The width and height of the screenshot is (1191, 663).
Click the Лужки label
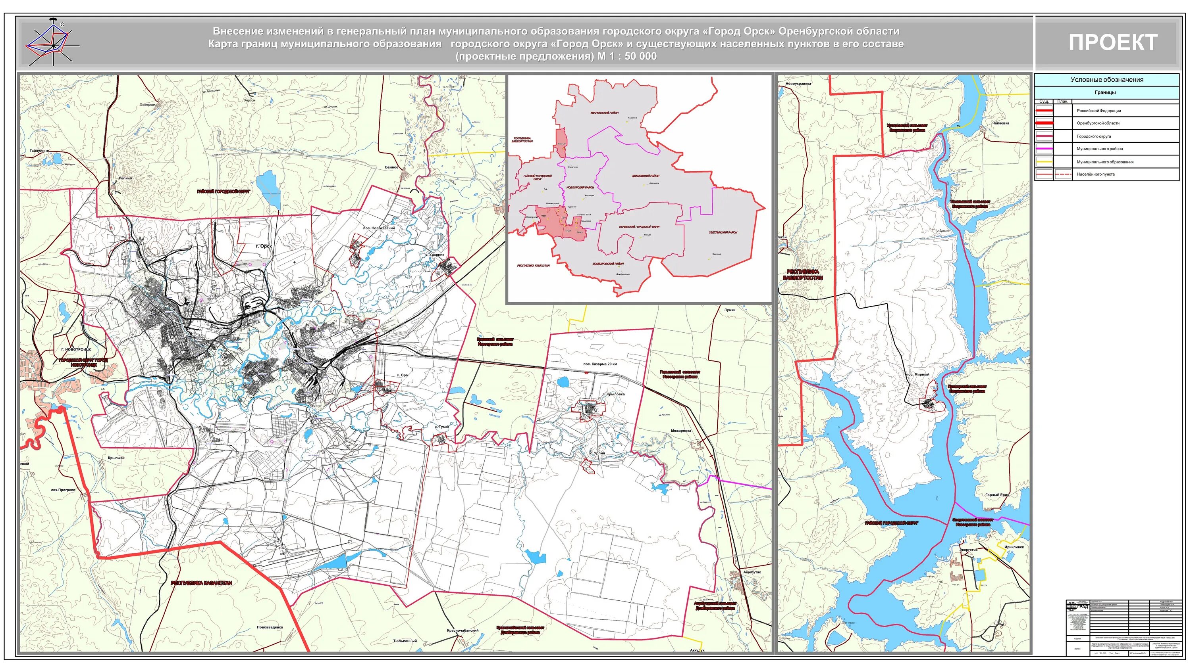coord(730,310)
